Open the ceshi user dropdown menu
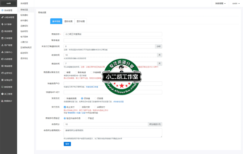Viewport: 243px width, 154px height. pyautogui.click(x=236, y=3)
